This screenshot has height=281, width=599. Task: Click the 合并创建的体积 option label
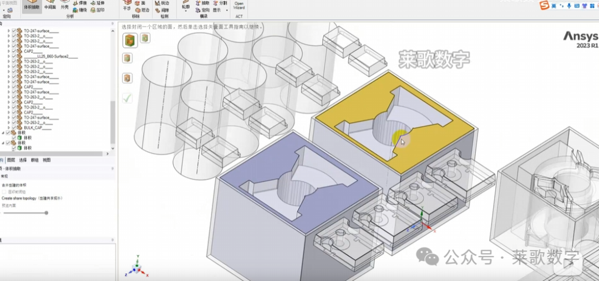pos(14,185)
